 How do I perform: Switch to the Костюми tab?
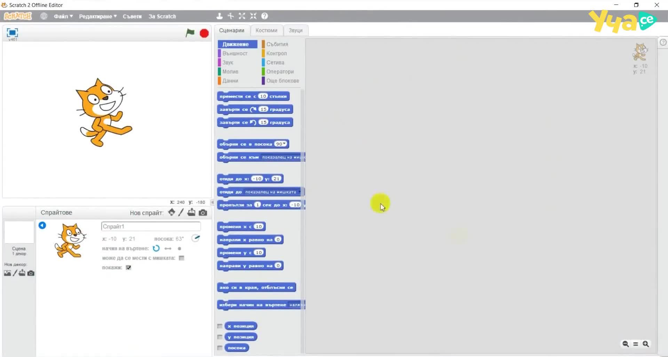(x=267, y=30)
